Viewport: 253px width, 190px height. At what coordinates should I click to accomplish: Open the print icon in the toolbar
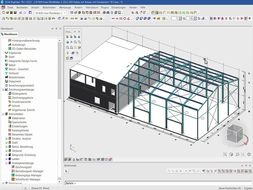tap(104, 13)
